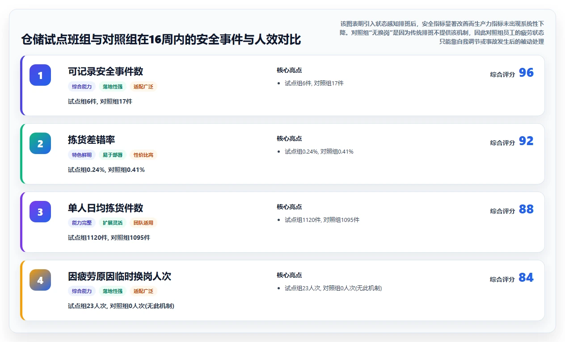Click the number 3 rank badge
The image size is (565, 342).
click(40, 212)
